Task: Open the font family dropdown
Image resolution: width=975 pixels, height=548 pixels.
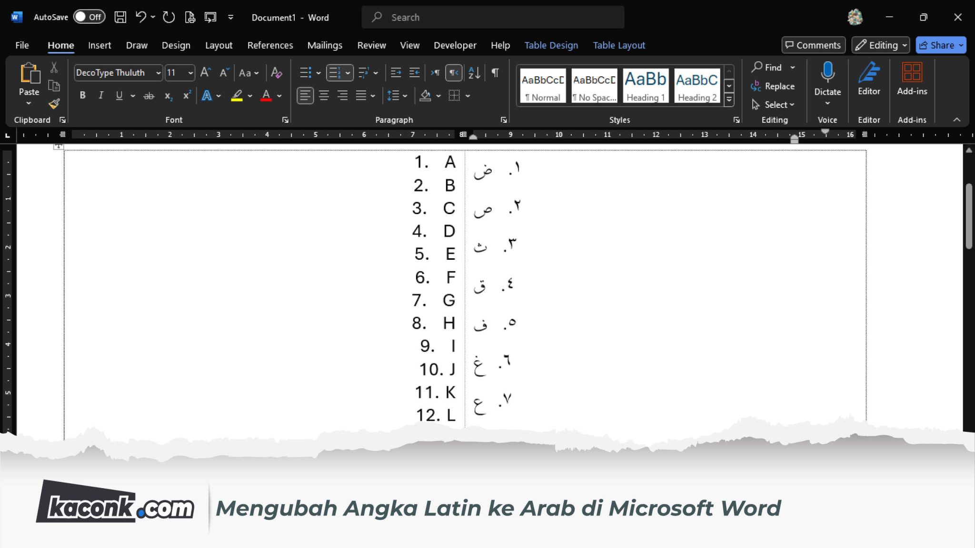Action: pyautogui.click(x=158, y=72)
